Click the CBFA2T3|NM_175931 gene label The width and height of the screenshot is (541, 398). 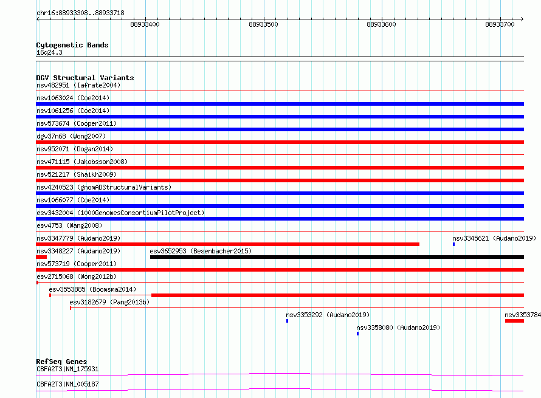67,369
